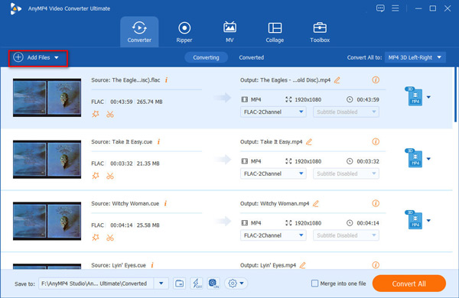Toggle the lightning acceleration icon
The width and height of the screenshot is (459, 298).
197,283
